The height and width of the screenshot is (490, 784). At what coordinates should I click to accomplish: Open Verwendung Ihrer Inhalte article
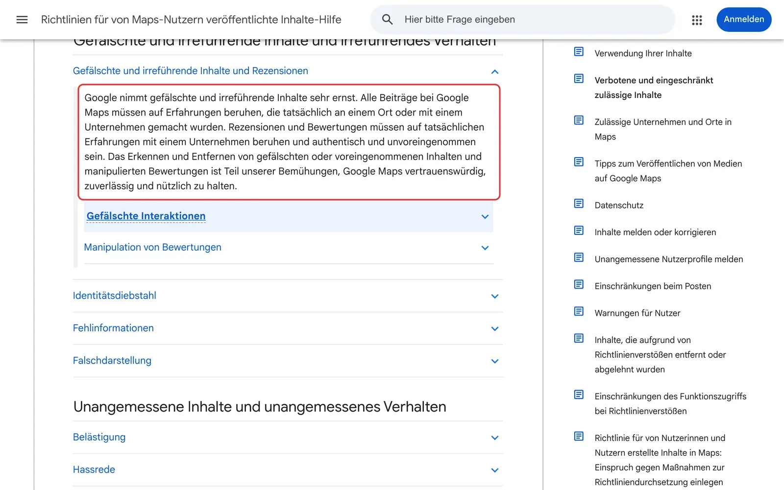click(643, 53)
